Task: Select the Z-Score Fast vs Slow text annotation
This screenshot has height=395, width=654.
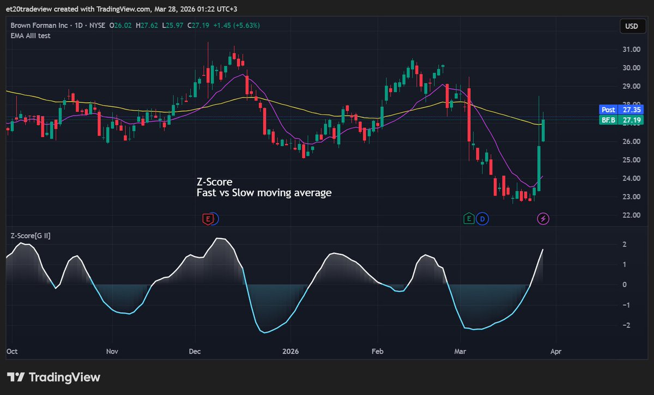Action: (x=264, y=187)
